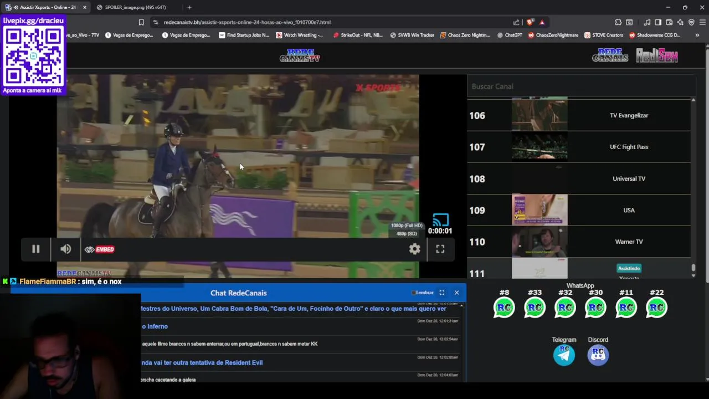Open channel 110 Warner TV
Screen dimensions: 709x399
tap(579, 242)
